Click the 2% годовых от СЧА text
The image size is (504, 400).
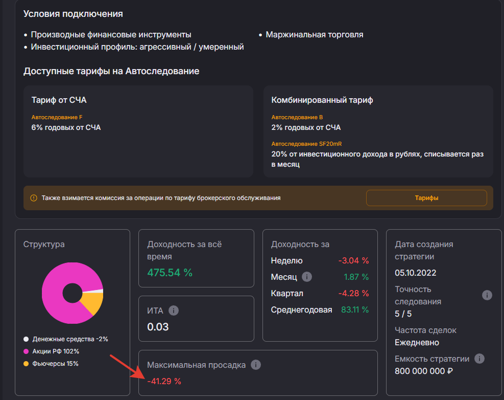306,127
